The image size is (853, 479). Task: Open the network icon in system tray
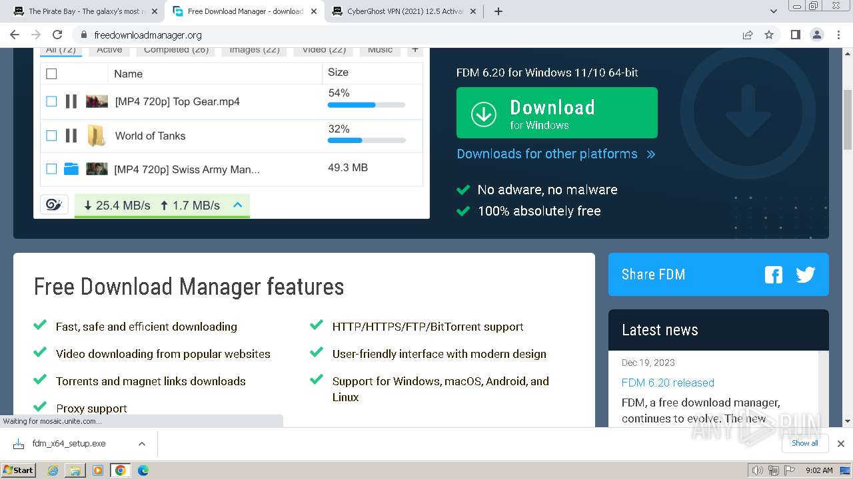click(773, 470)
